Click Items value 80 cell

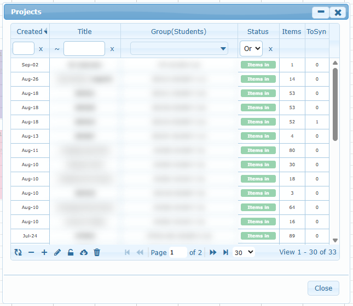[292, 150]
